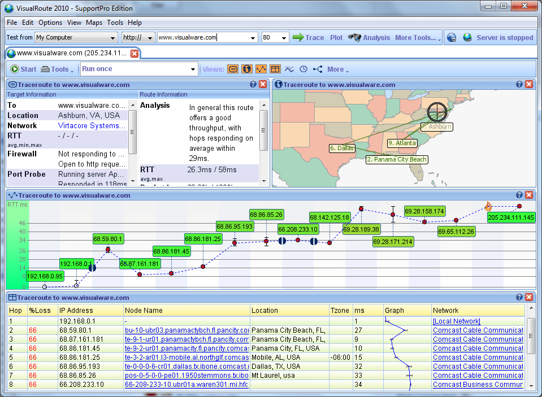Select the route branch view icon
Image resolution: width=542 pixels, height=397 pixels.
pos(317,69)
